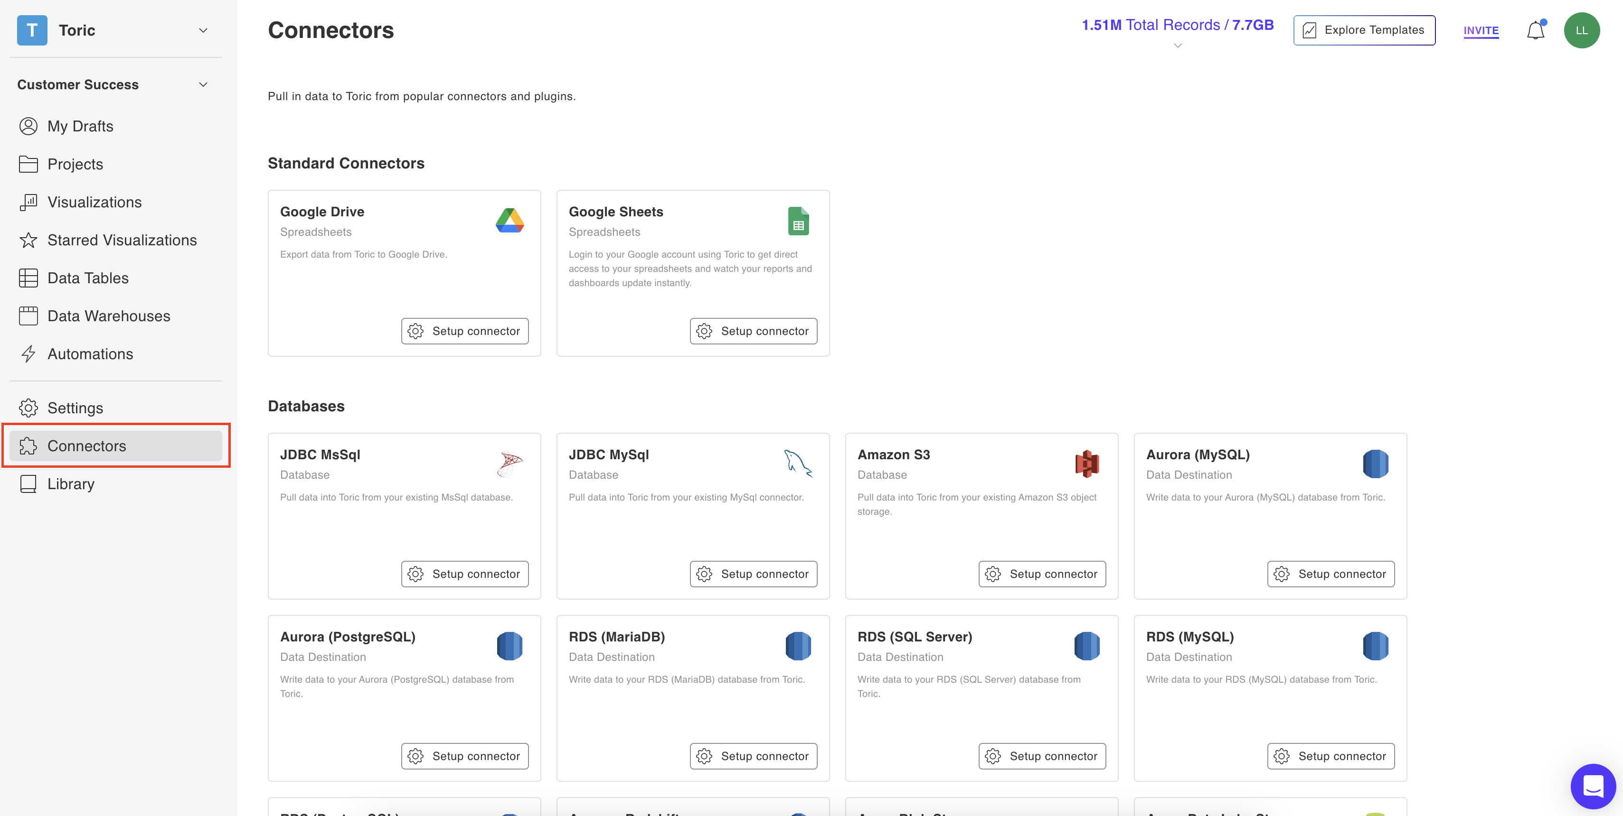This screenshot has height=816, width=1623.
Task: Open Automations from the sidebar
Action: 116,354
